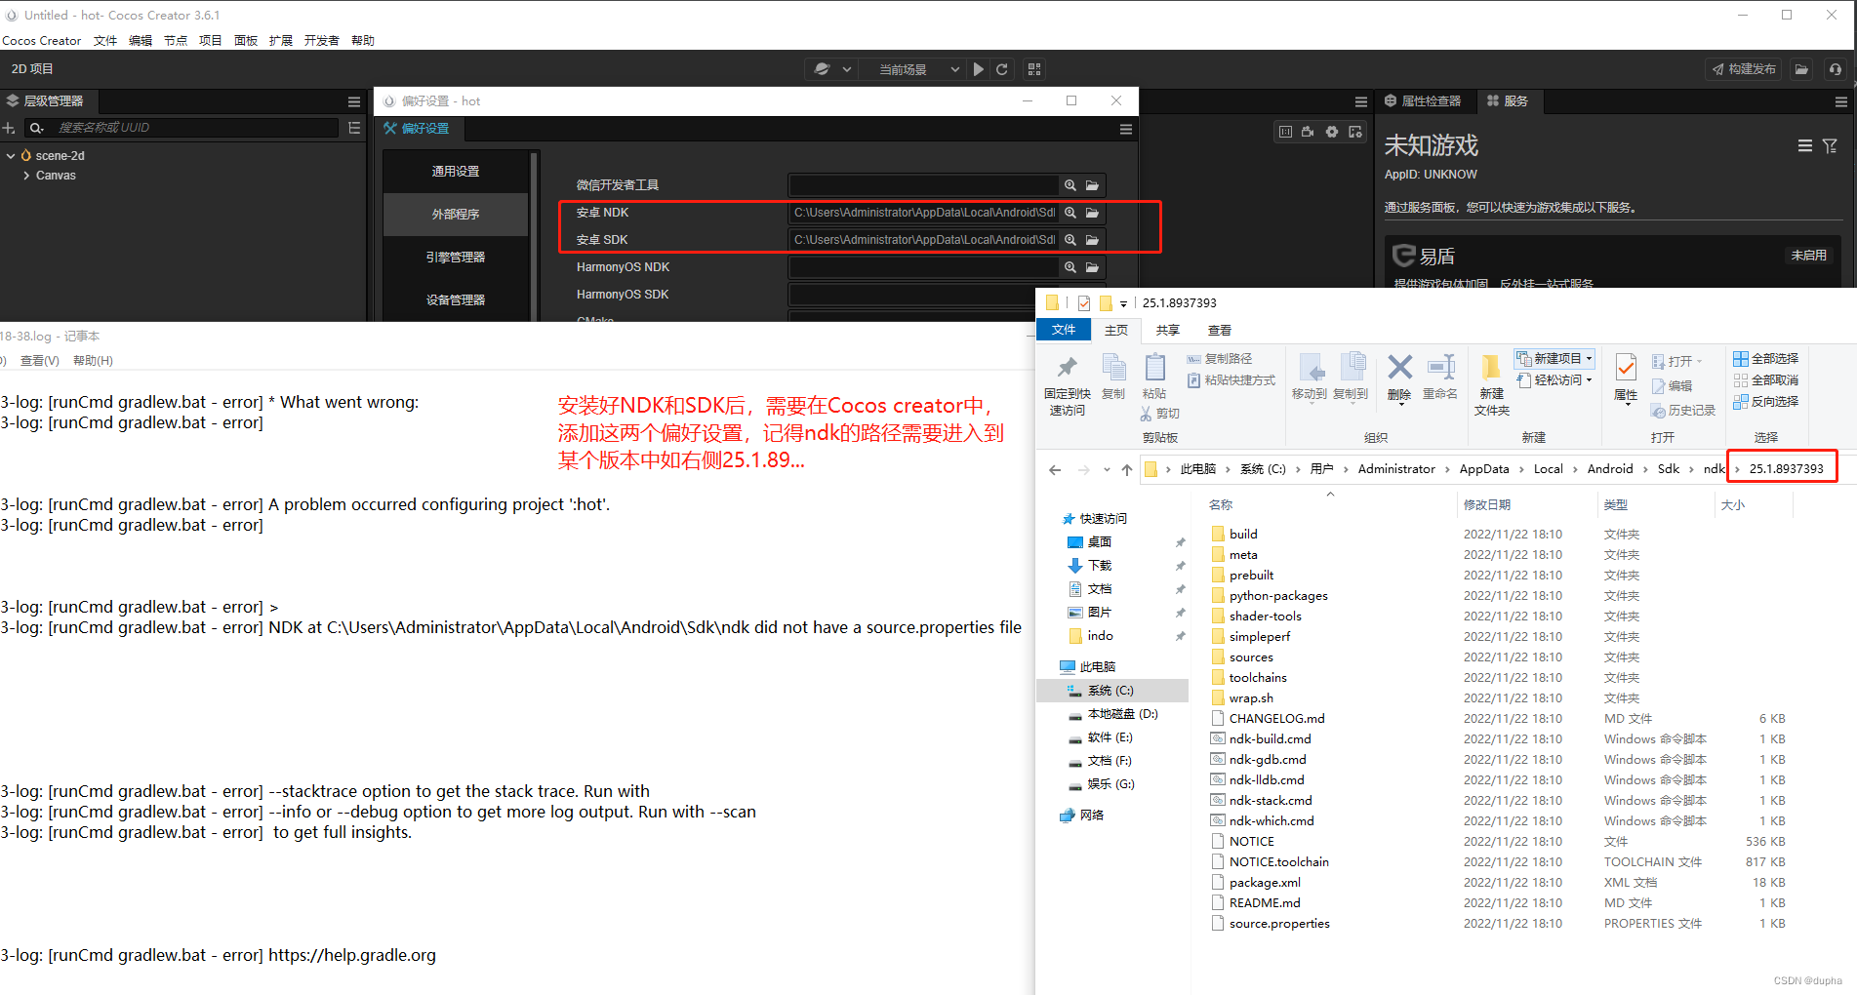Click the services filter icon
1857x995 pixels.
point(1831,145)
